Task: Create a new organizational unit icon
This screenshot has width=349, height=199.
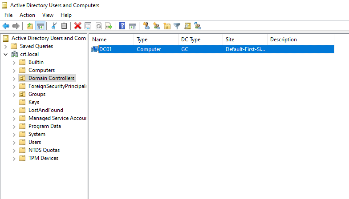Action: (166, 26)
